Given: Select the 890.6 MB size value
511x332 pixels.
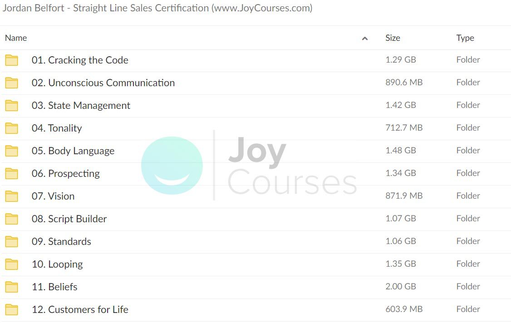Looking at the screenshot, I should click(404, 83).
